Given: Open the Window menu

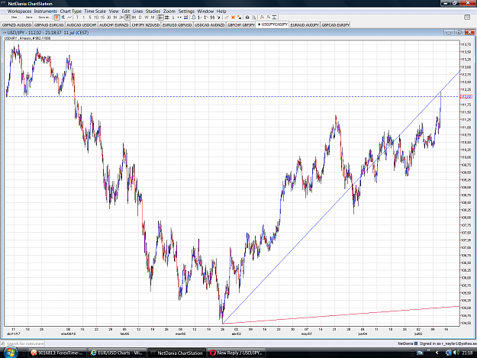Looking at the screenshot, I should [x=205, y=11].
